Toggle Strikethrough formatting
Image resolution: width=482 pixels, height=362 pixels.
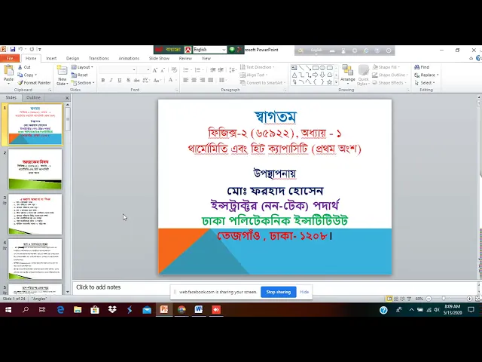click(x=136, y=81)
